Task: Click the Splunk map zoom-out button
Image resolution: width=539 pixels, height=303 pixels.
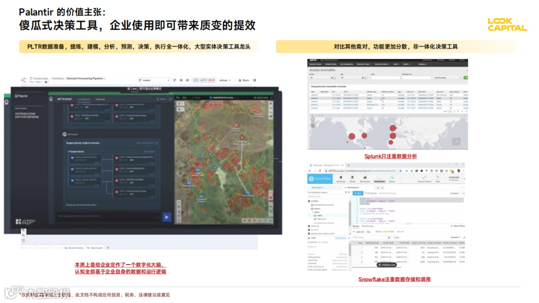Action: tap(312, 121)
